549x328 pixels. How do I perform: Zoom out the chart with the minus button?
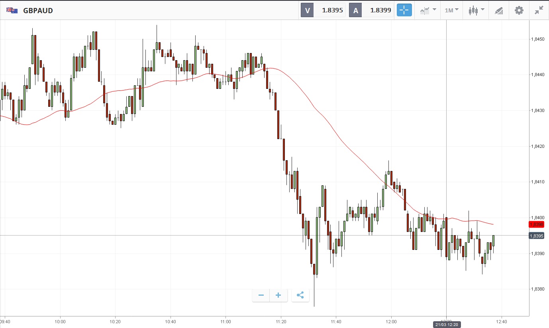click(x=261, y=295)
